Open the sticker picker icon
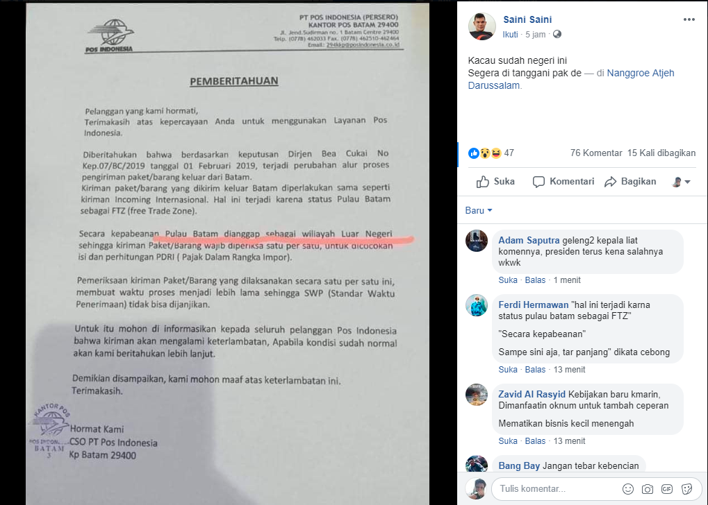708x505 pixels. [686, 489]
